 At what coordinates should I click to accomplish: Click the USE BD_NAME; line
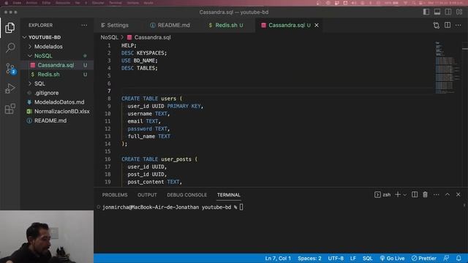tap(140, 61)
